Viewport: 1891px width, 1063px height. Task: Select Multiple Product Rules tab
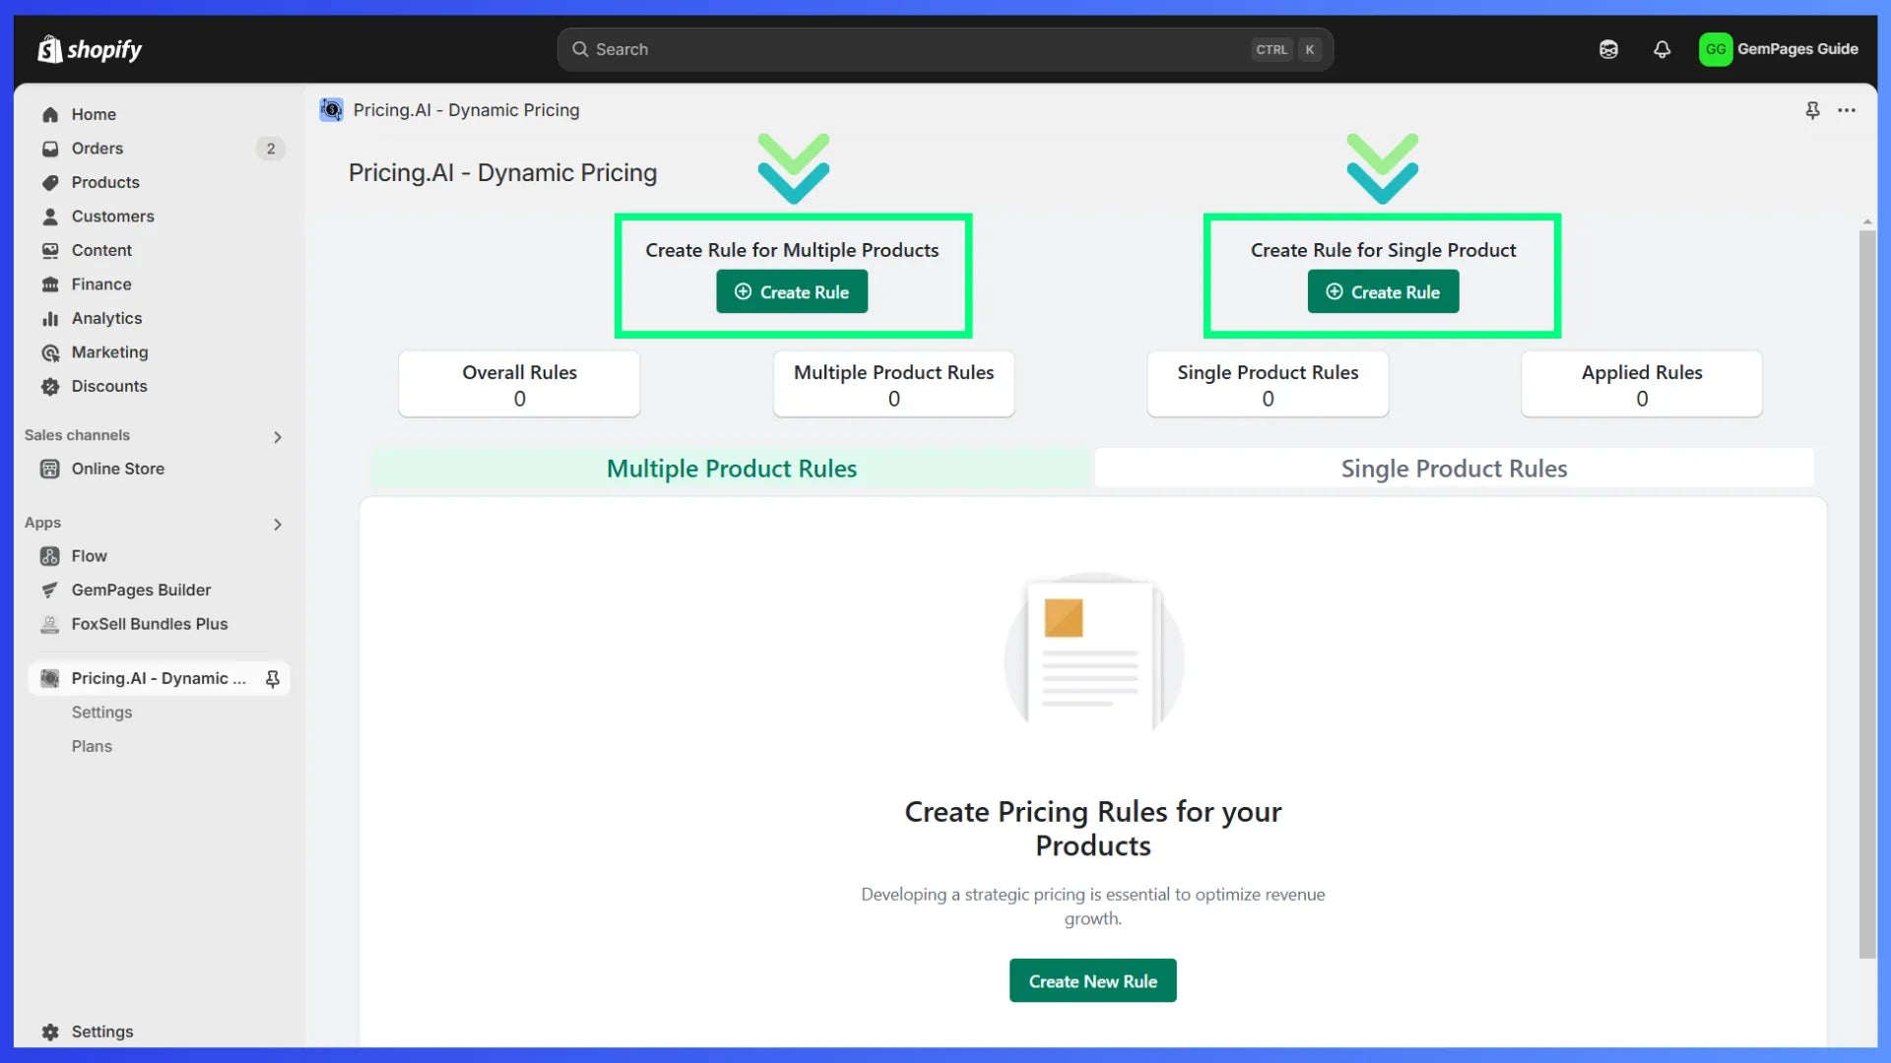(x=732, y=469)
